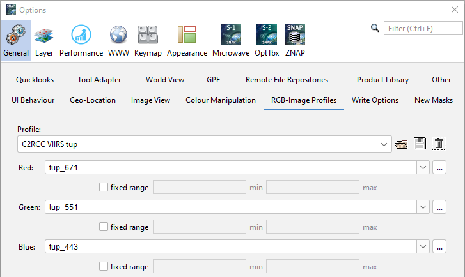This screenshot has height=277, width=465.
Task: Click the Red min range field
Action: tap(200, 187)
